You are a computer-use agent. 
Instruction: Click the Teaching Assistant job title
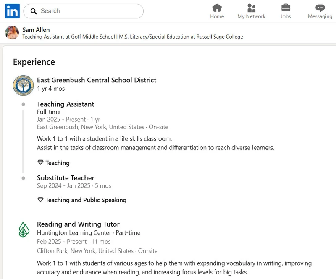66,104
